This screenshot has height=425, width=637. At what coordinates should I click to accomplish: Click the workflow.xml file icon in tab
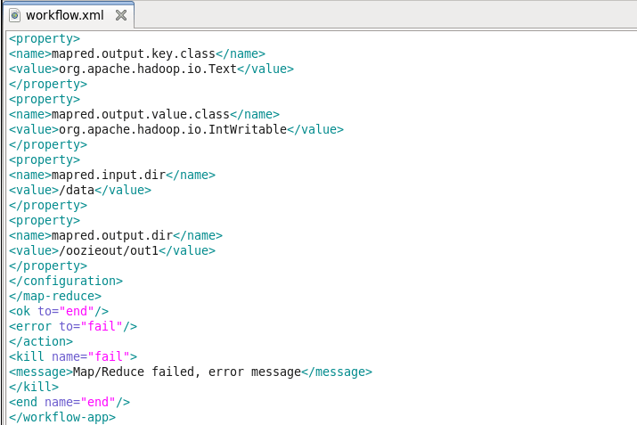coord(14,15)
